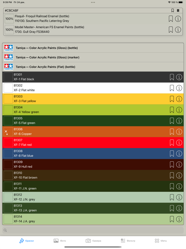The height and width of the screenshot is (249, 186).
Task: Switch to the Камера tab
Action: coord(93,241)
